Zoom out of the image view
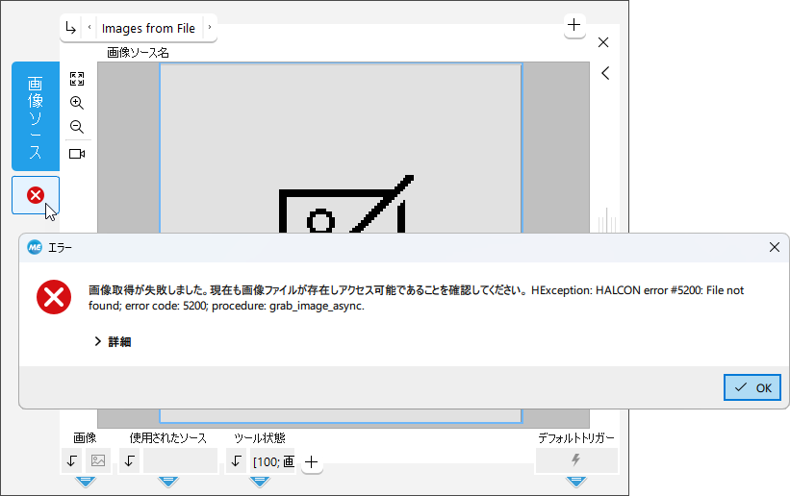The width and height of the screenshot is (790, 496). (x=77, y=127)
